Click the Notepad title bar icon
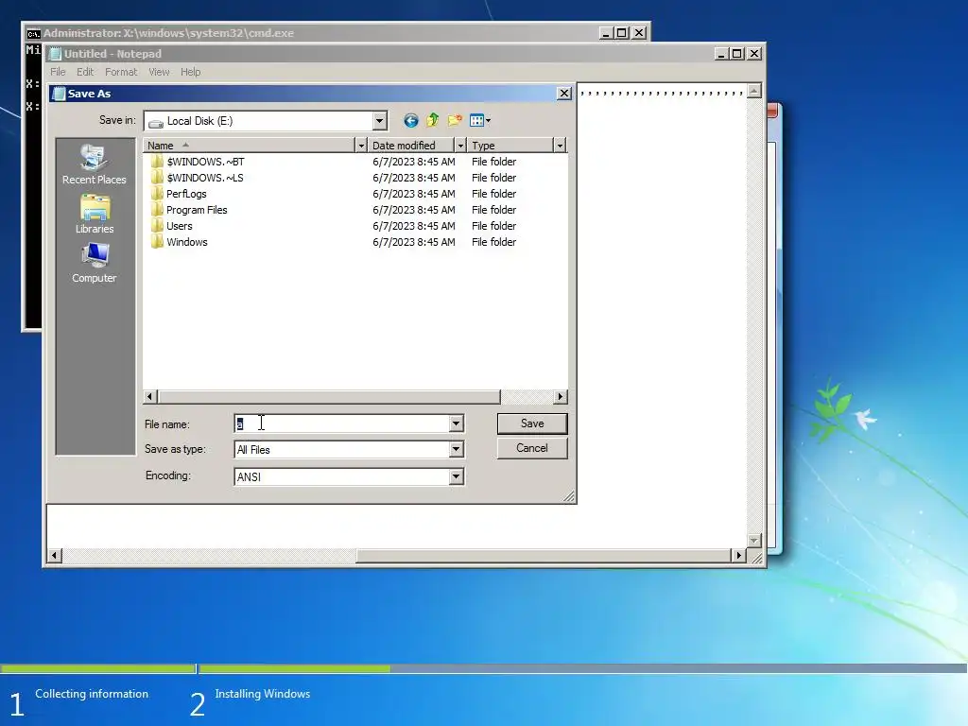This screenshot has height=726, width=968. coord(56,54)
